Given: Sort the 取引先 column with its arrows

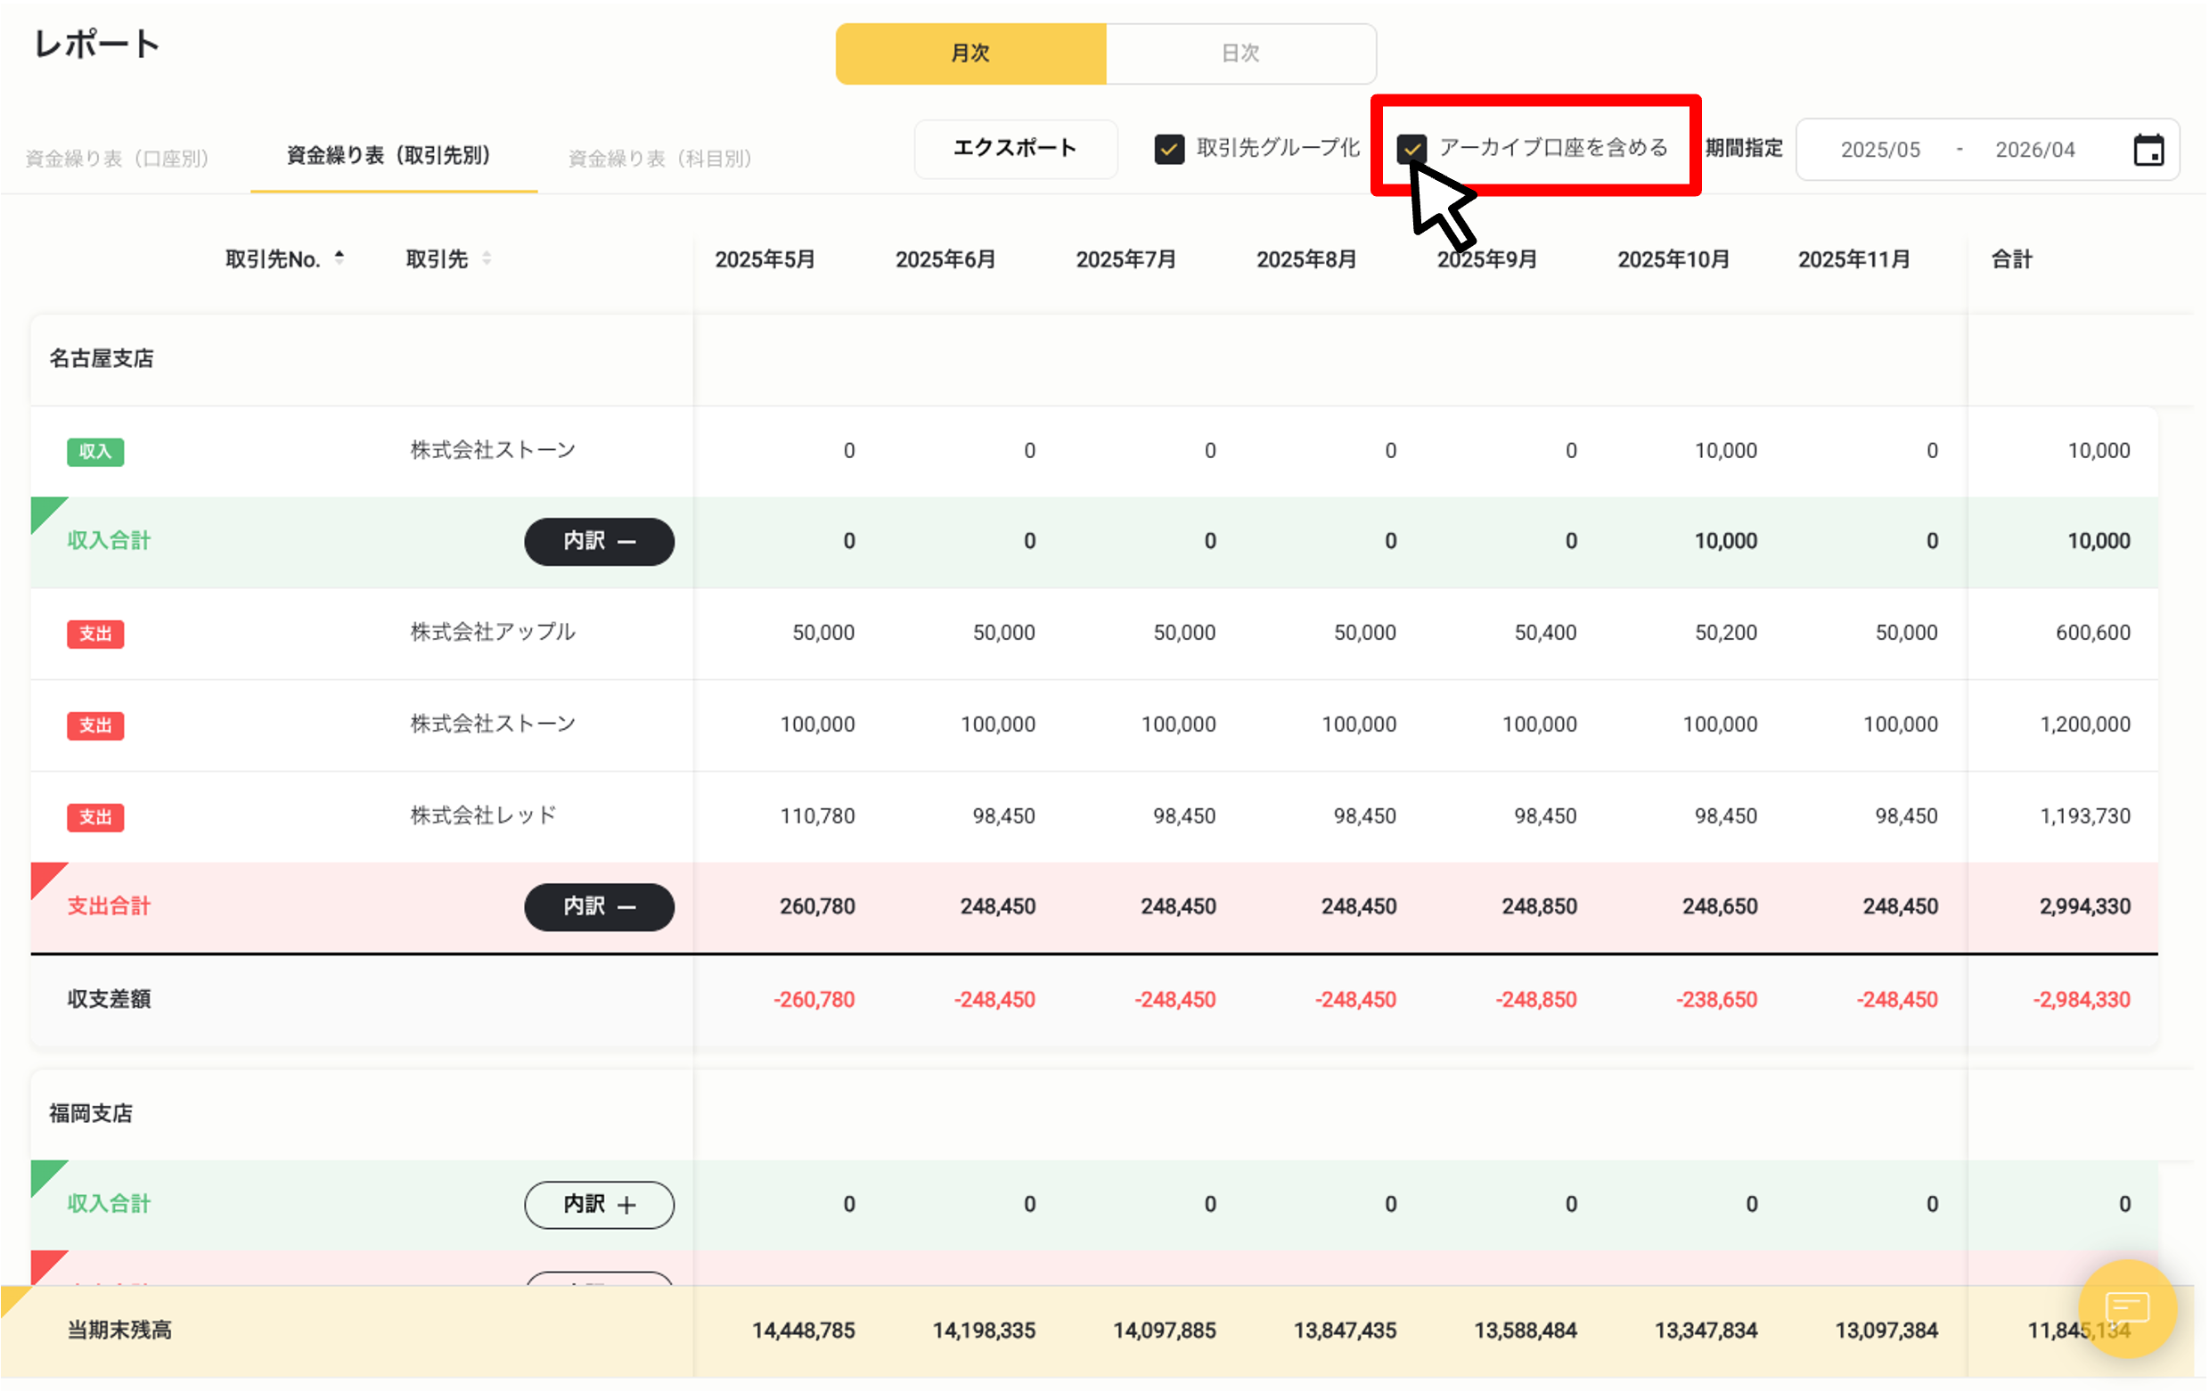Looking at the screenshot, I should 487,258.
